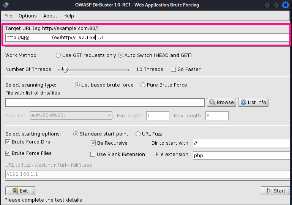Screen dimensions: 292x205
Task: Open the Options menu
Action: (x=28, y=16)
